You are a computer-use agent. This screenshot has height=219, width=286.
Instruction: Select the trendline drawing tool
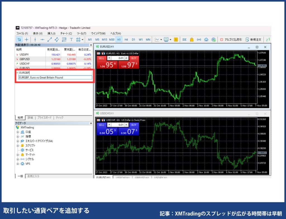tap(50, 39)
